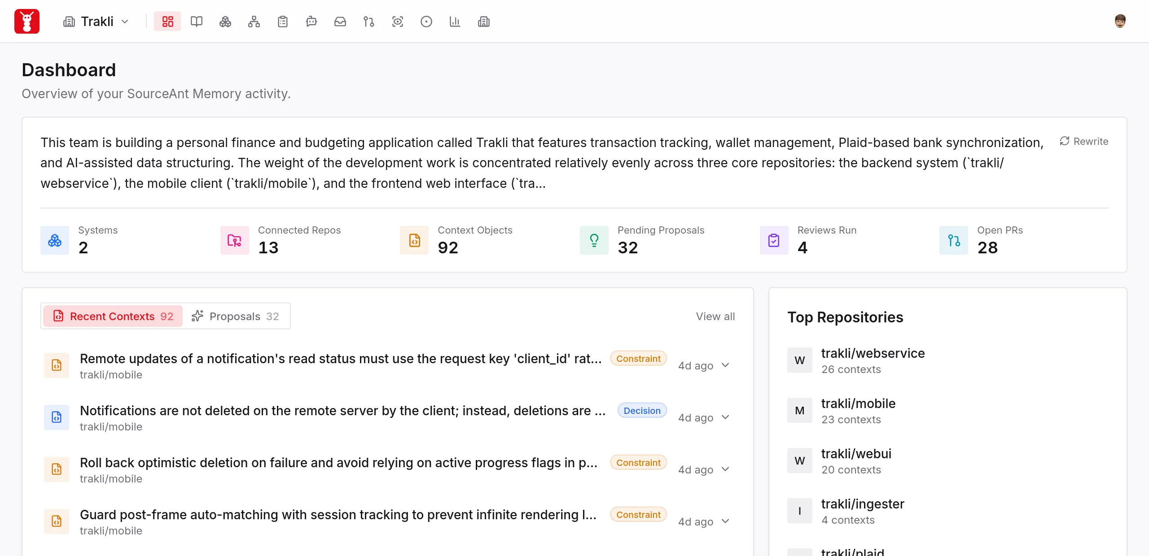Click the Open PRs value 28
Viewport: 1149px width, 556px height.
[987, 248]
